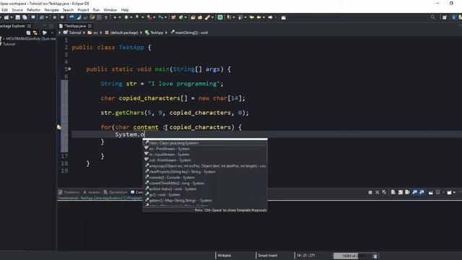Open the Back history dropdown arrow
The image size is (462, 260).
pyautogui.click(x=263, y=17)
